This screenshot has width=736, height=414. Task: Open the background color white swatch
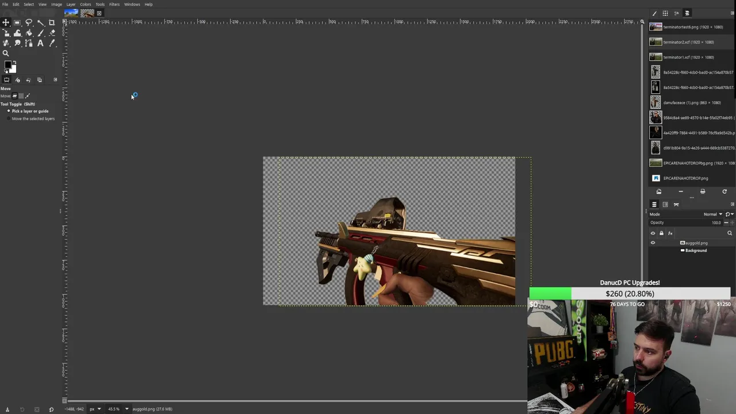pos(14,70)
